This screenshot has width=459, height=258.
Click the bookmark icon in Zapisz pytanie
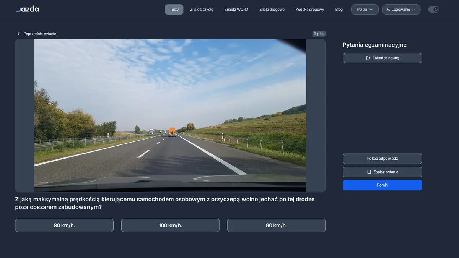pyautogui.click(x=369, y=172)
